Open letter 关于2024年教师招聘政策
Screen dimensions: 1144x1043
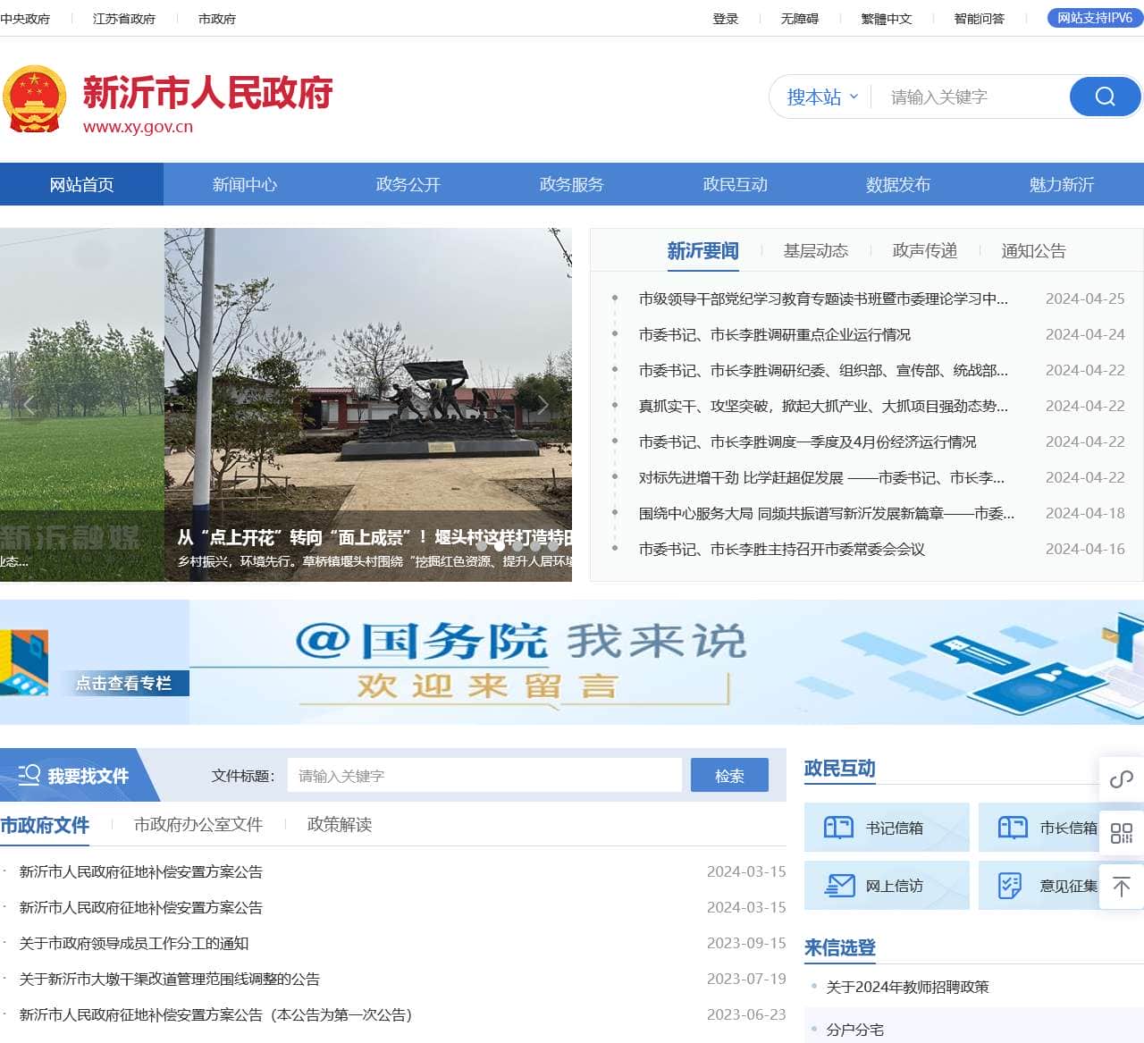point(907,987)
